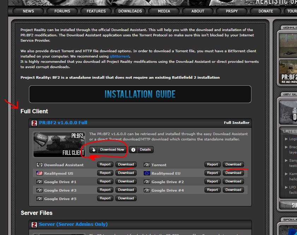Open the PR:BF2 v1.6.0.0 Full title link
Image resolution: width=297 pixels, height=235 pixels.
tap(63, 122)
